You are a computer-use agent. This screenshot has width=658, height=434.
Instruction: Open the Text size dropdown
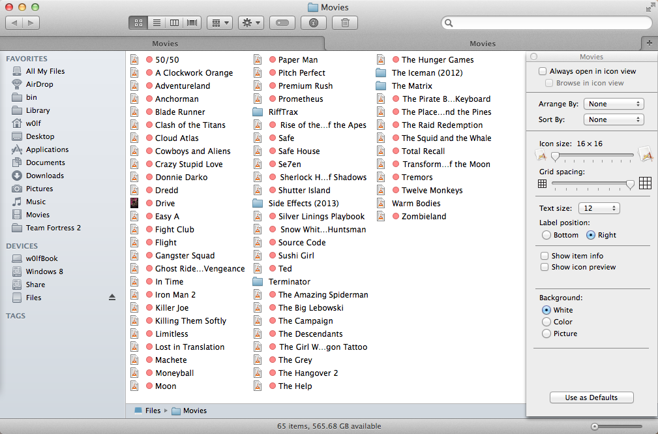(599, 208)
